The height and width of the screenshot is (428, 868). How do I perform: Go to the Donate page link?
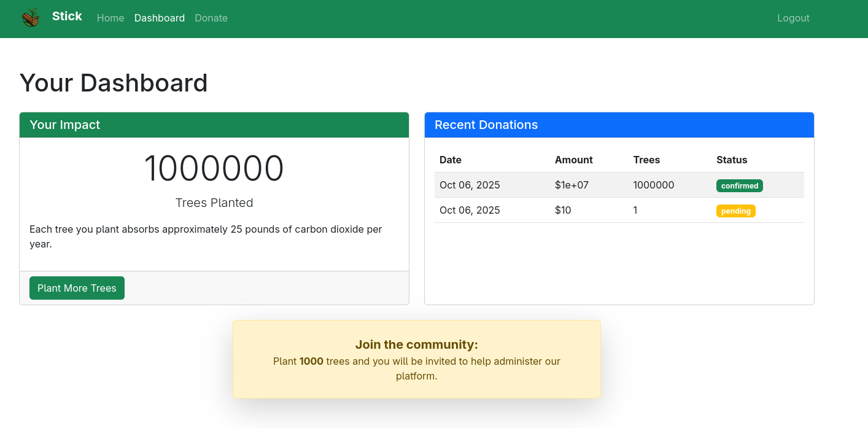[x=211, y=18]
